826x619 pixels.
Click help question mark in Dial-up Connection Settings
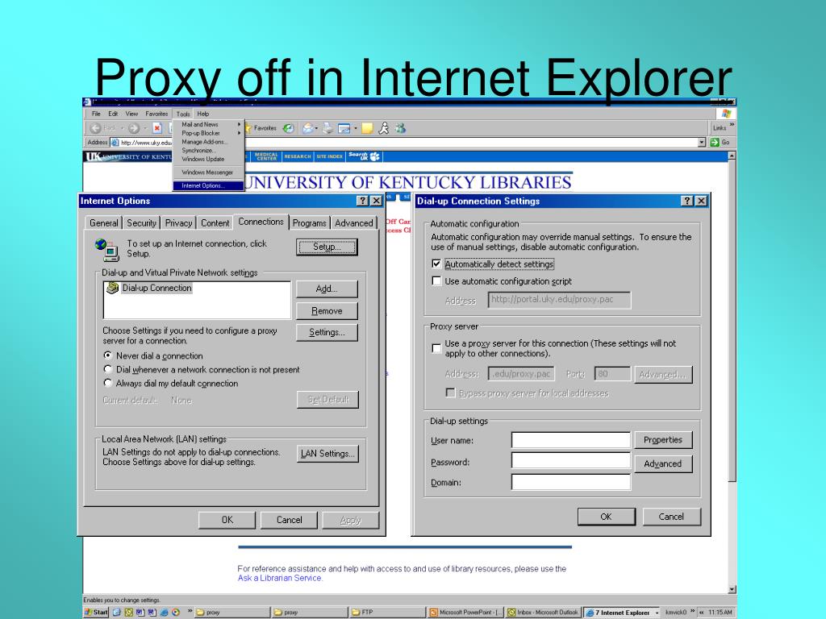[687, 201]
